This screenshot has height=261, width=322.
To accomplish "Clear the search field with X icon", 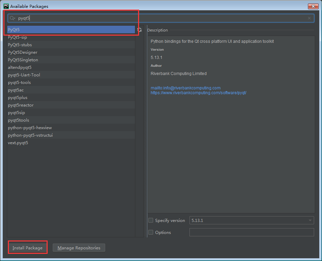I will [x=309, y=18].
